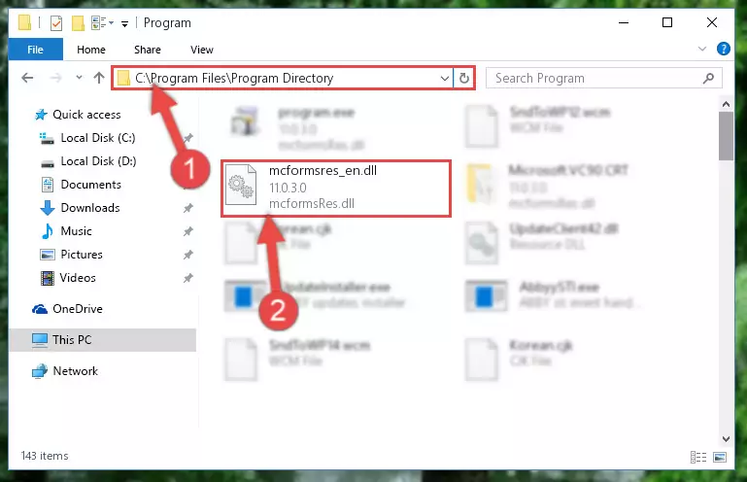This screenshot has width=747, height=482.
Task: Unpin Music using its pin icon
Action: click(x=188, y=231)
